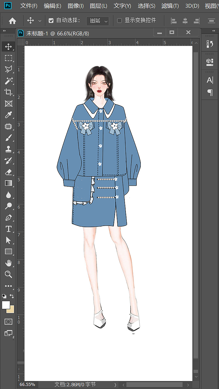Select the Move tool in toolbox
This screenshot has height=389, width=219.
tap(8, 47)
